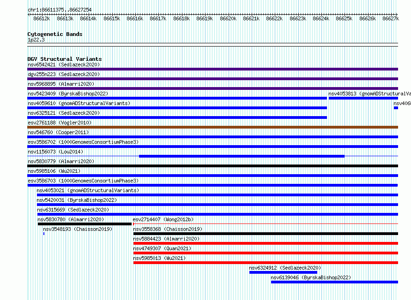This screenshot has height=300, width=411.
Task: Click the esv2714407 (Wong2012b) label
Action: [163, 219]
